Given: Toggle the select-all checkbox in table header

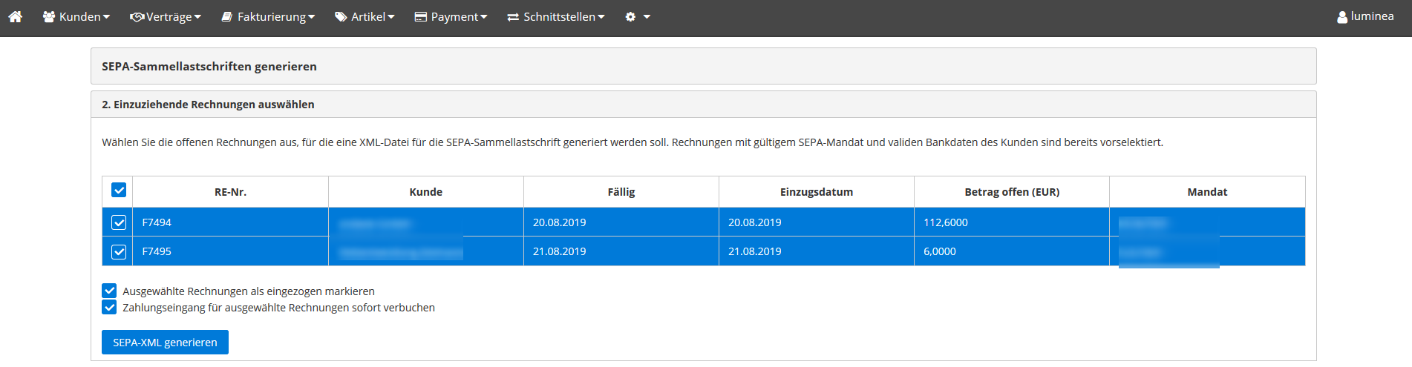Looking at the screenshot, I should [119, 190].
